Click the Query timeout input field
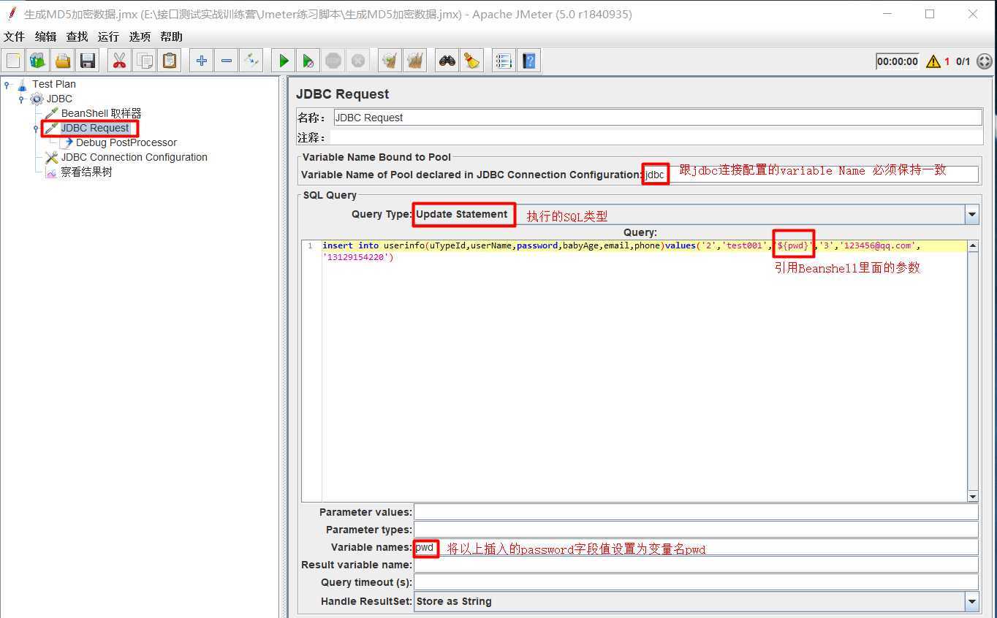 695,582
